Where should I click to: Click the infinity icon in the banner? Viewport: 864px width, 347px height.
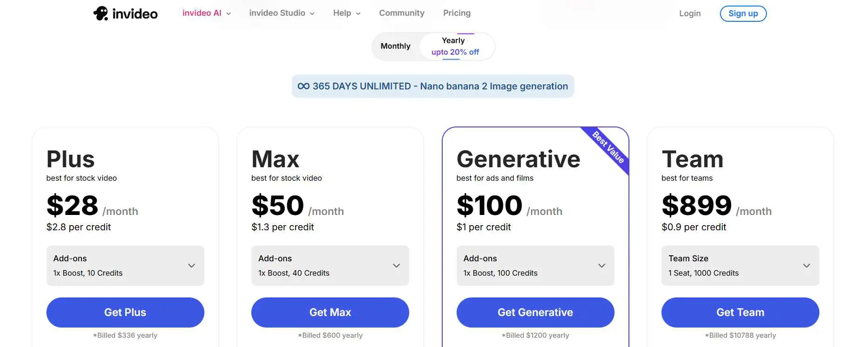click(x=303, y=86)
